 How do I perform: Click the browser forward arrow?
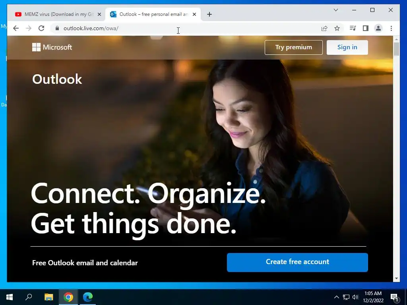tap(29, 28)
